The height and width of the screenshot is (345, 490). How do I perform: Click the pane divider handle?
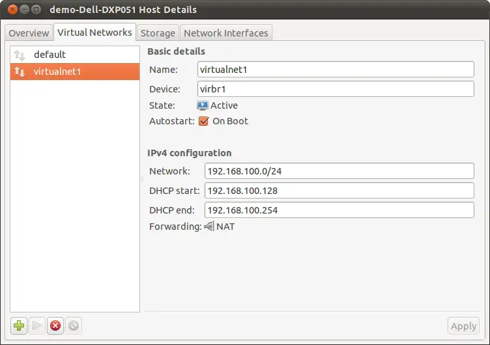pos(141,179)
